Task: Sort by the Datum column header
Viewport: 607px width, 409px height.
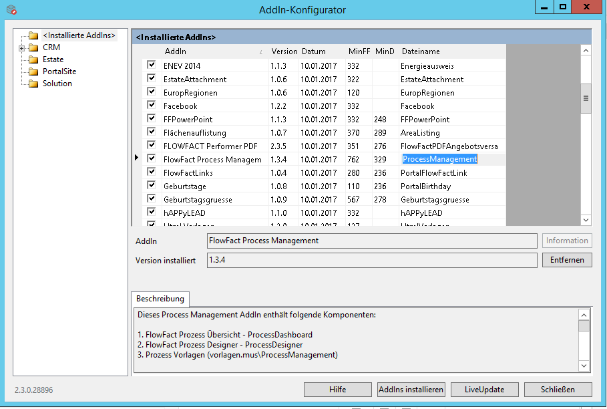Action: click(x=322, y=51)
